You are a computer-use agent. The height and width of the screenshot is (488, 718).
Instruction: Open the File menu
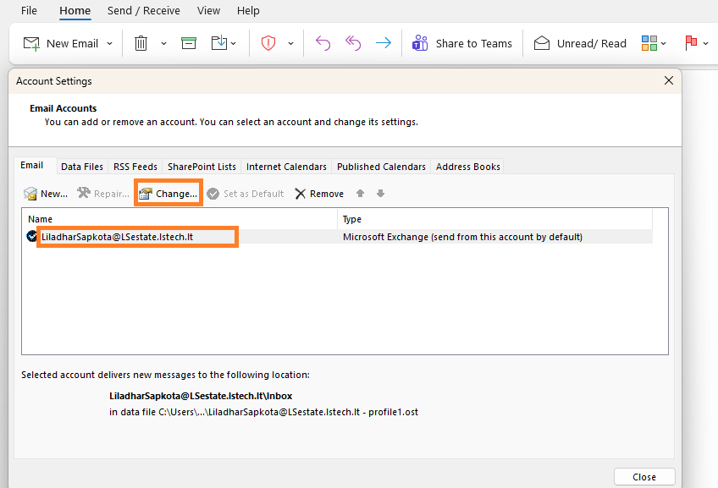pos(29,10)
